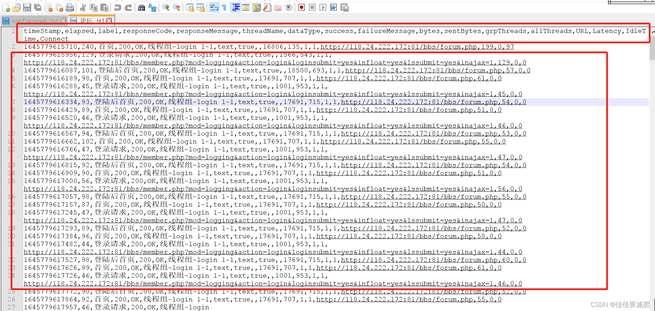655x311 pixels.
Task: Open Find with the binoculars icon
Action: (141, 8)
